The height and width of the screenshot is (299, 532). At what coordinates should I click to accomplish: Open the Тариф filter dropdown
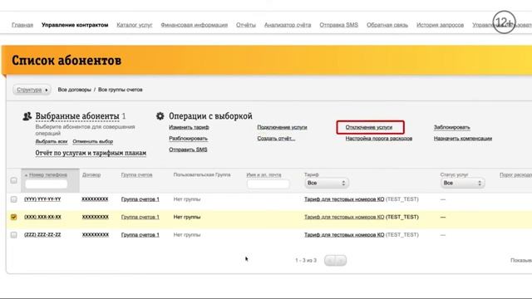pos(326,183)
